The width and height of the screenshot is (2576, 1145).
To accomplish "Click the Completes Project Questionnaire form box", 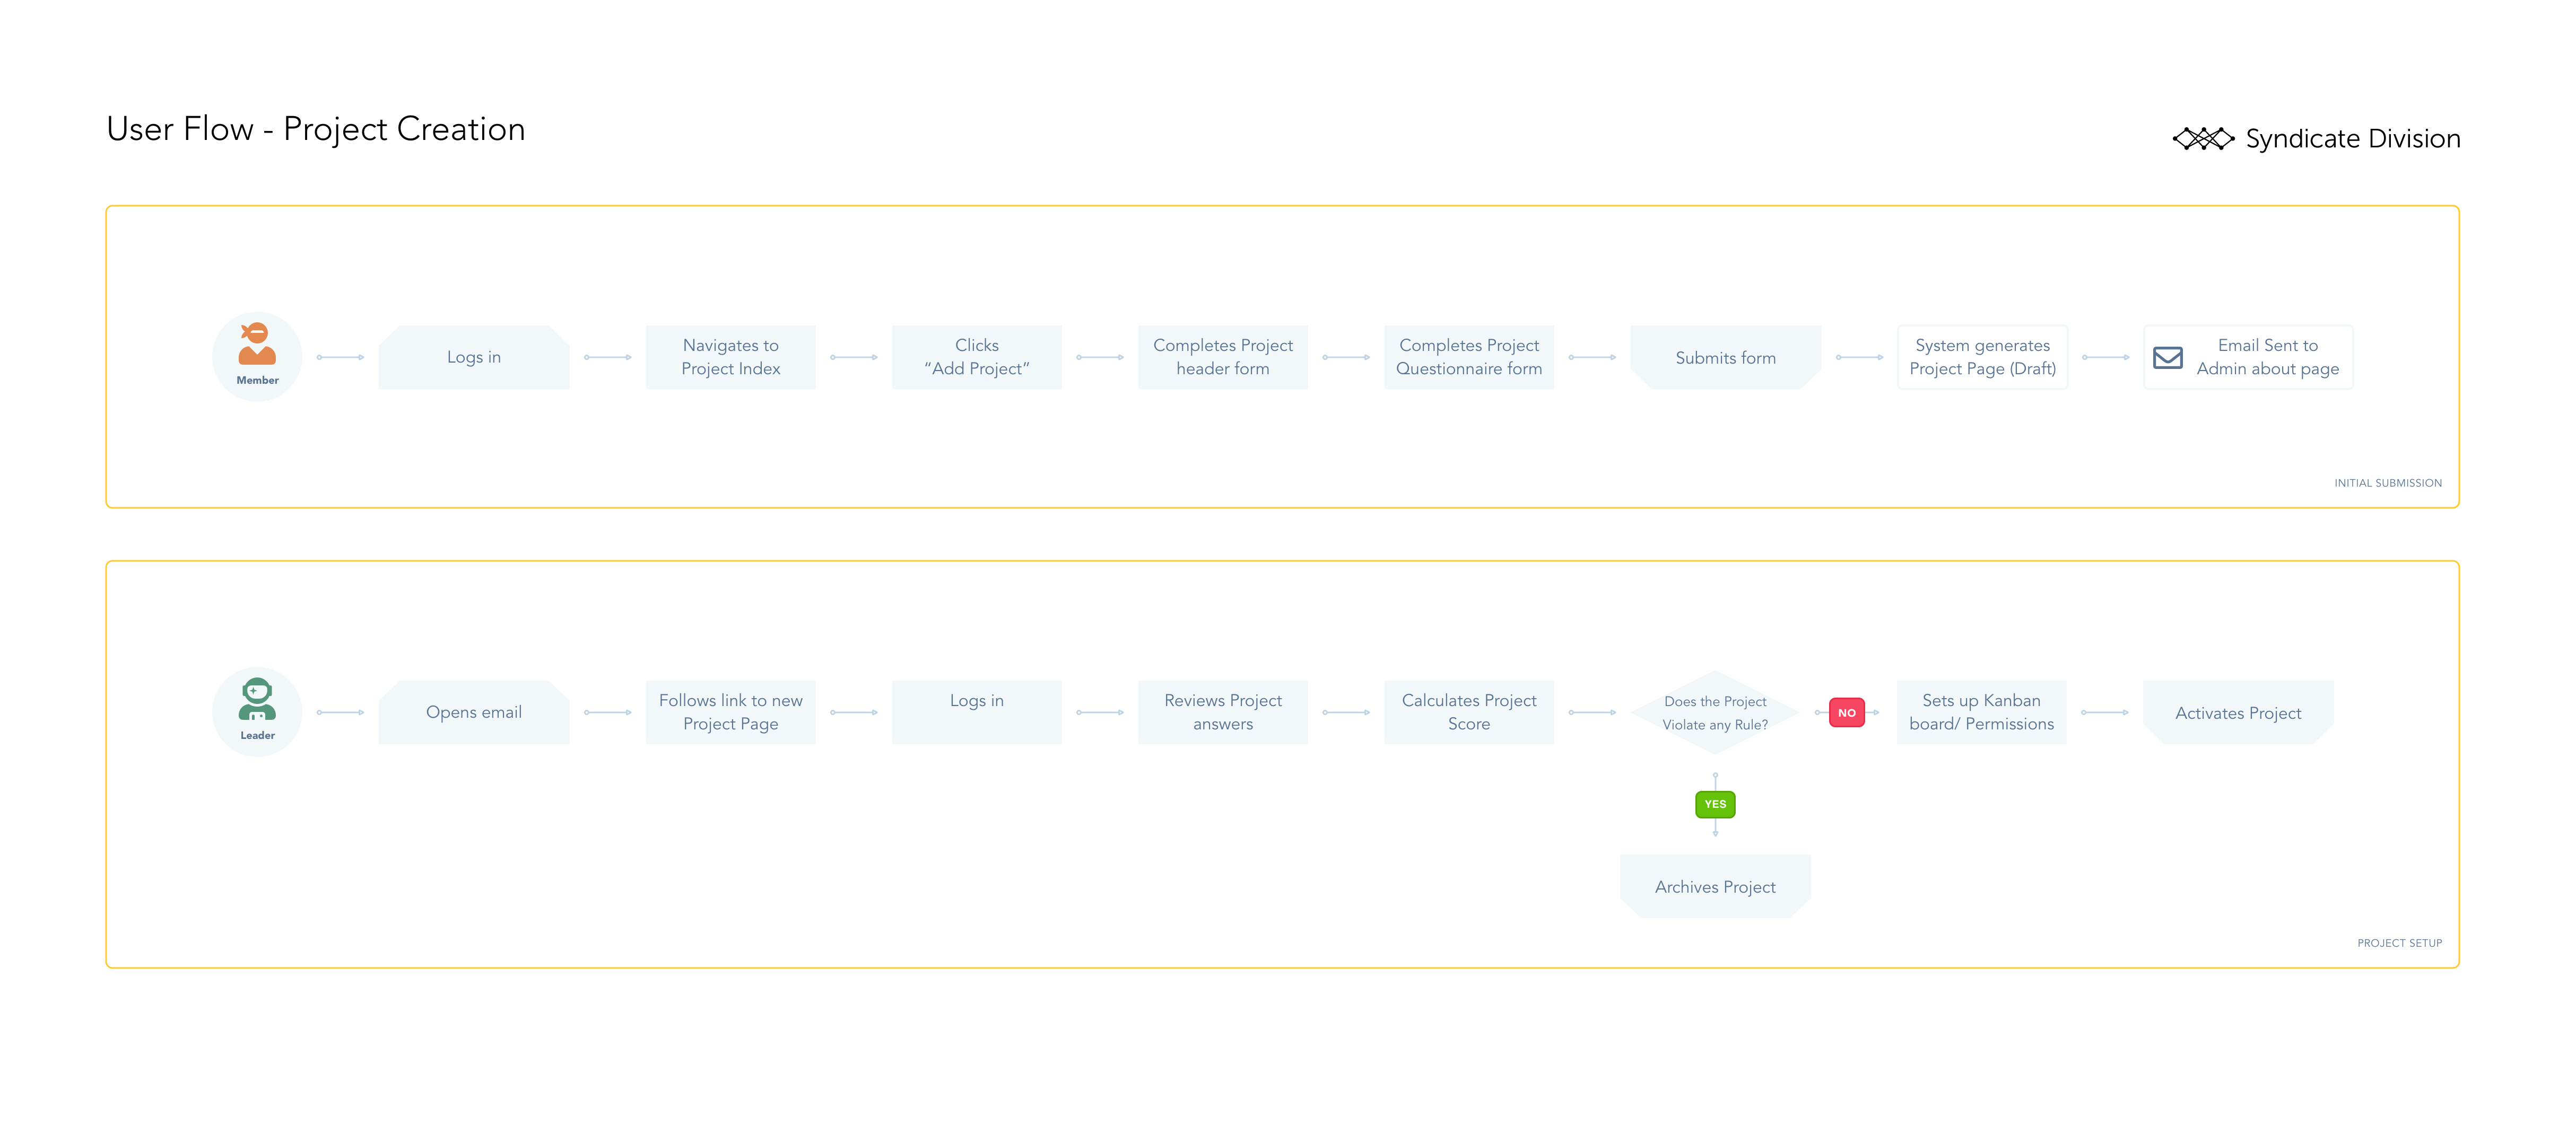I will (x=1468, y=357).
